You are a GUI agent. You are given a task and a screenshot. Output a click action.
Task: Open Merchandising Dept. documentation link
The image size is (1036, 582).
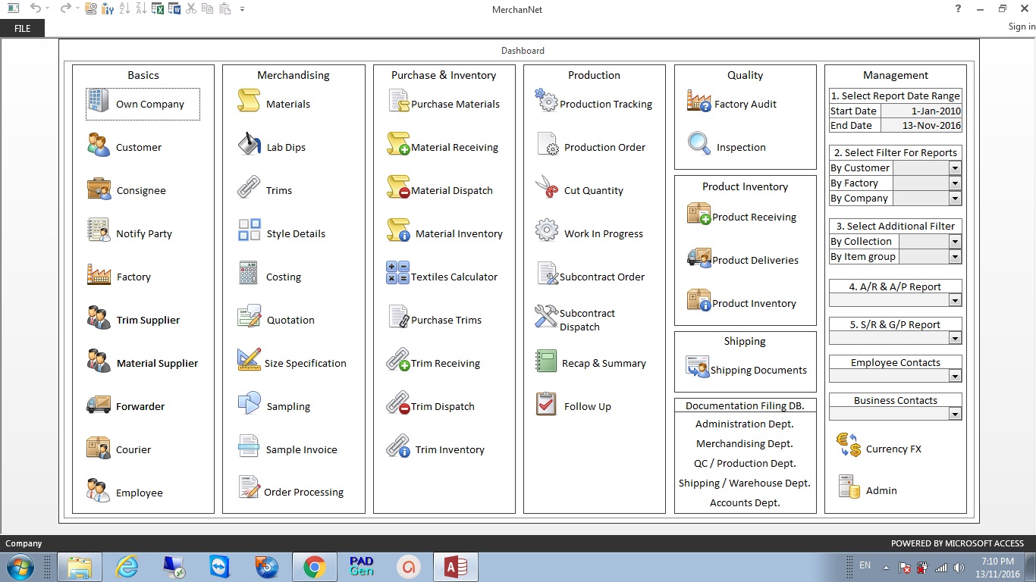[744, 444]
